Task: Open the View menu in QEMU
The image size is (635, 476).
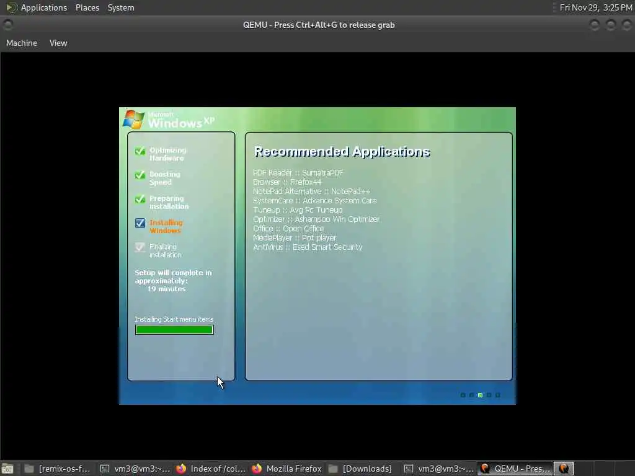Action: coord(58,43)
